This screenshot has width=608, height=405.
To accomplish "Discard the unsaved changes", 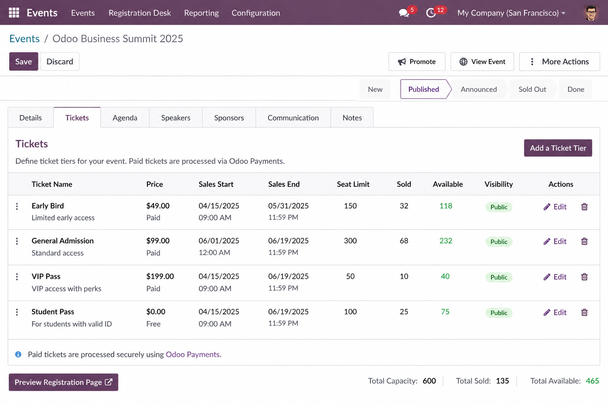I will point(60,62).
